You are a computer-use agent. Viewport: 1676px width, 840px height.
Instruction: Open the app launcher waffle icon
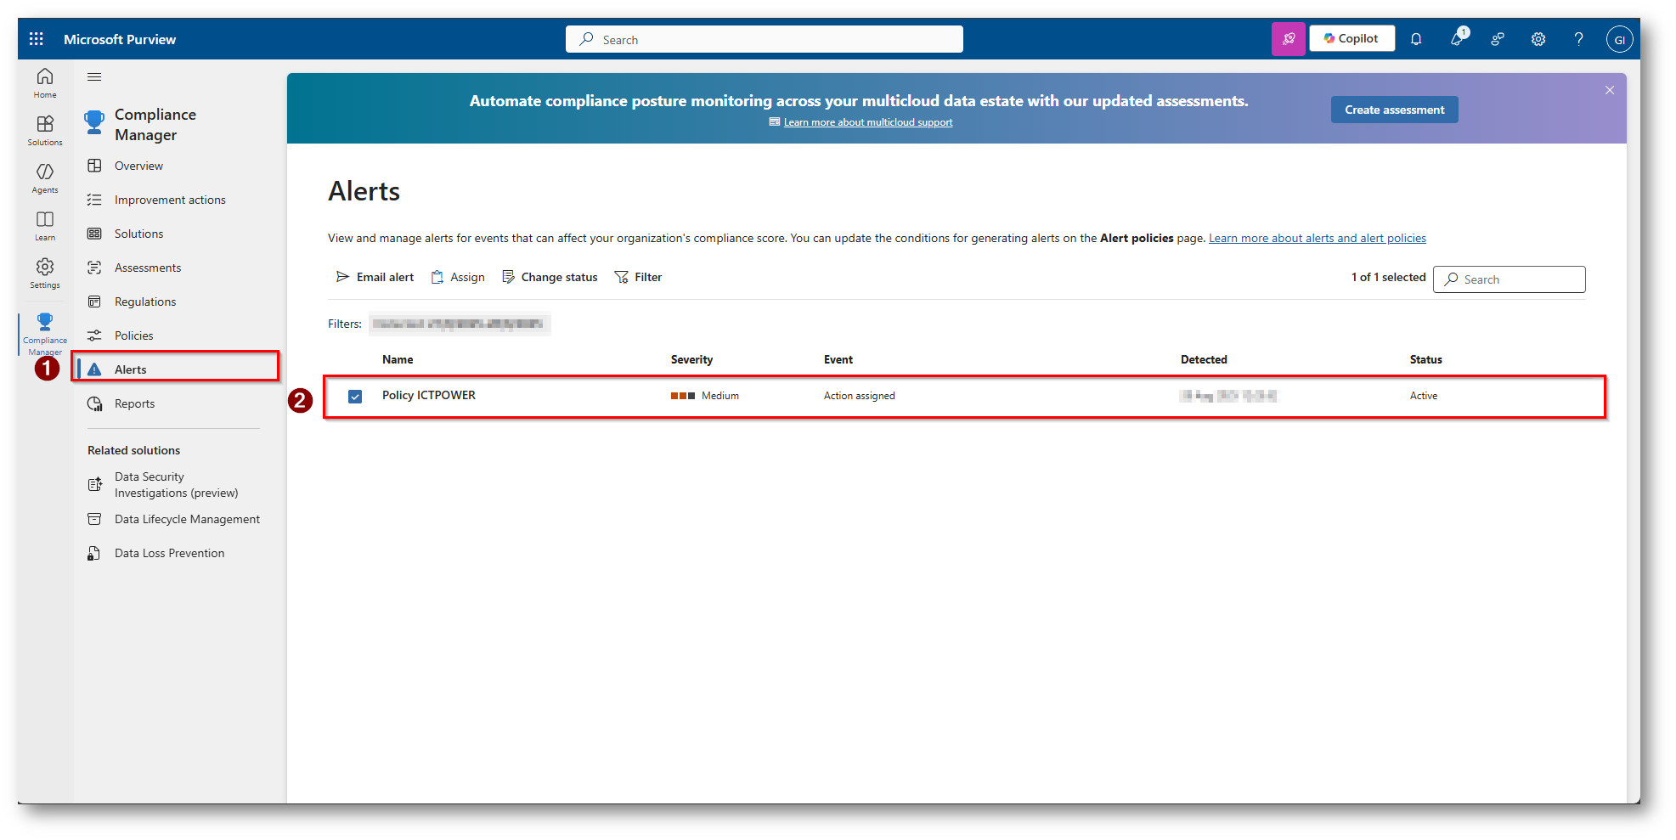(x=36, y=39)
